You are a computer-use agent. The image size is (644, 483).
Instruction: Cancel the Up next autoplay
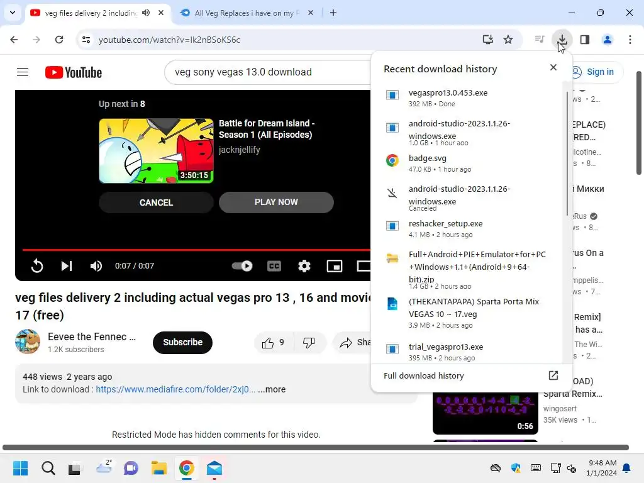tap(156, 203)
